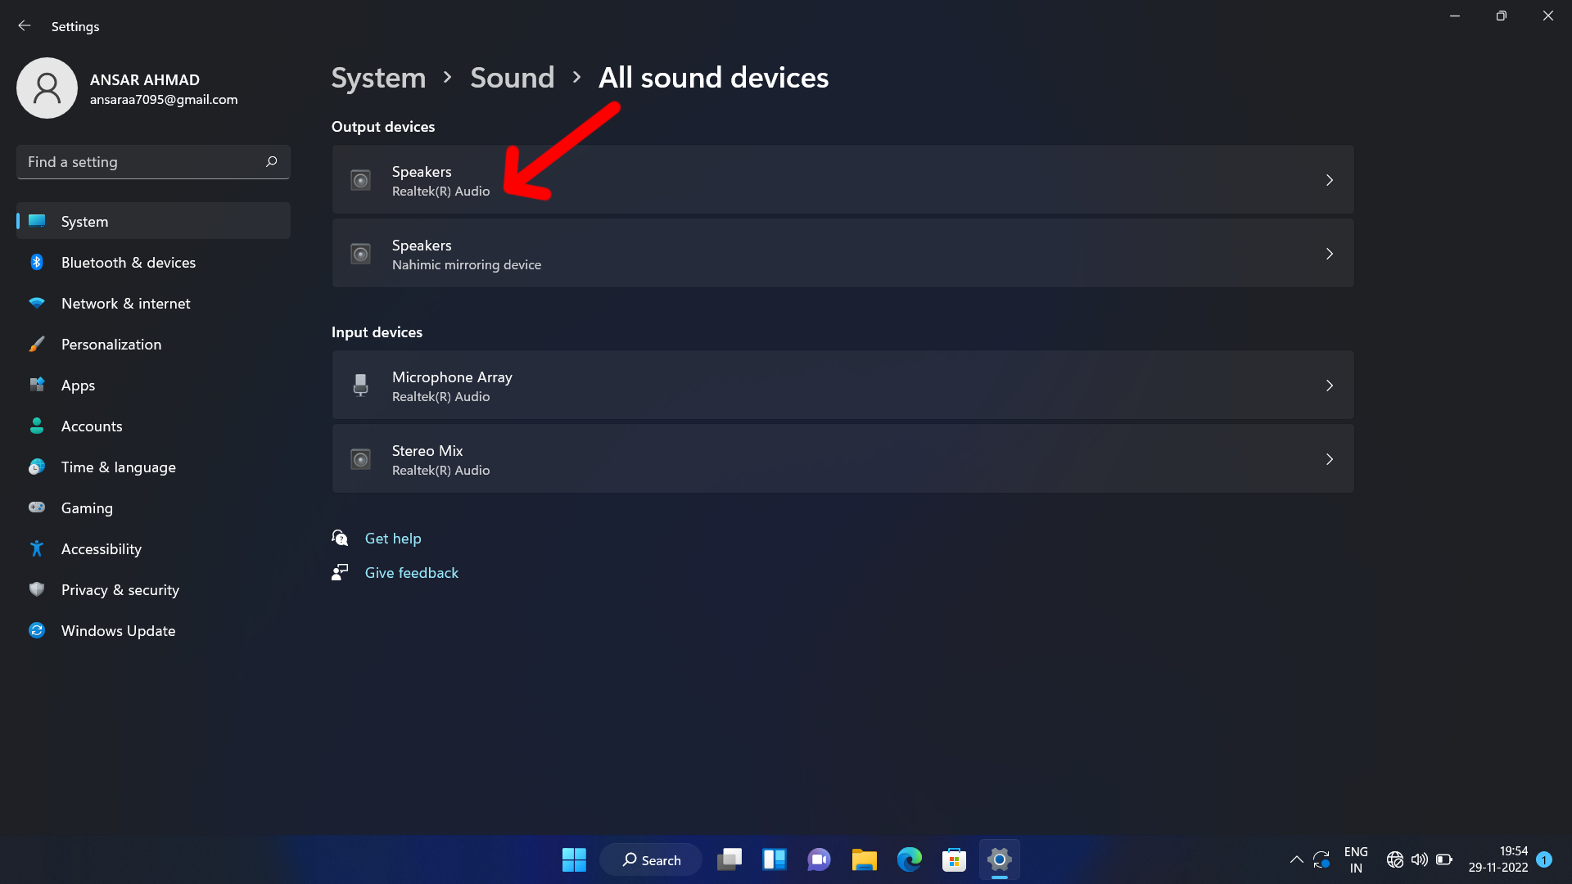This screenshot has width=1572, height=884.
Task: Click the Settings gear in taskbar
Action: [x=999, y=859]
